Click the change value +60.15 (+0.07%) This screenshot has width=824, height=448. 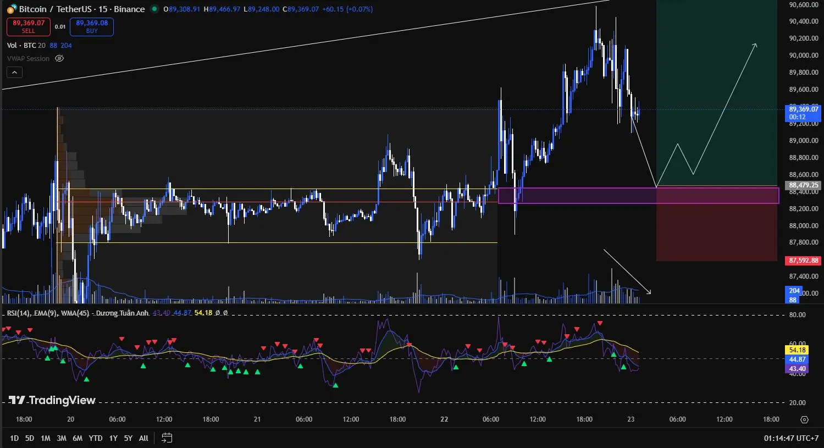click(x=347, y=9)
